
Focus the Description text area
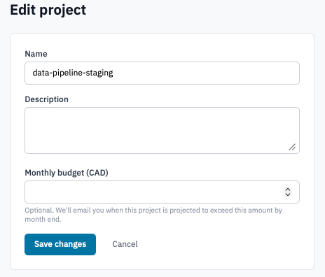pyautogui.click(x=162, y=130)
